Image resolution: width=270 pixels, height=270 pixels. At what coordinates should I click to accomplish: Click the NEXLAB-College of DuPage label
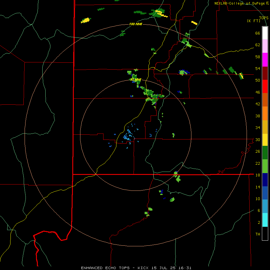tap(241, 3)
